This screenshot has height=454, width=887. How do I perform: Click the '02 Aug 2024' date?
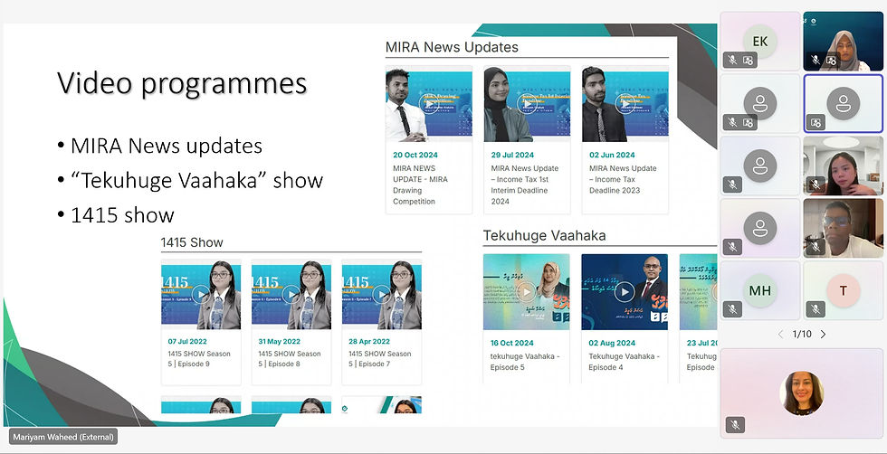612,343
